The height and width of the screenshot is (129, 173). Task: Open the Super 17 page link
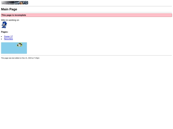[8, 36]
